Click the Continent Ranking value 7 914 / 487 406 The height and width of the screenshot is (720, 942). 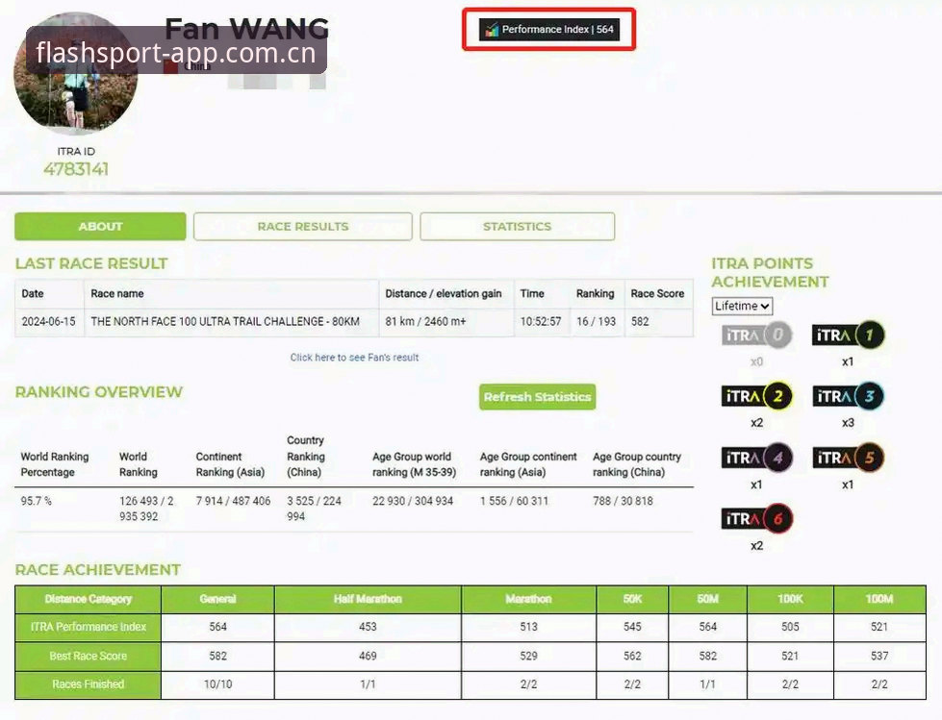[x=233, y=501]
